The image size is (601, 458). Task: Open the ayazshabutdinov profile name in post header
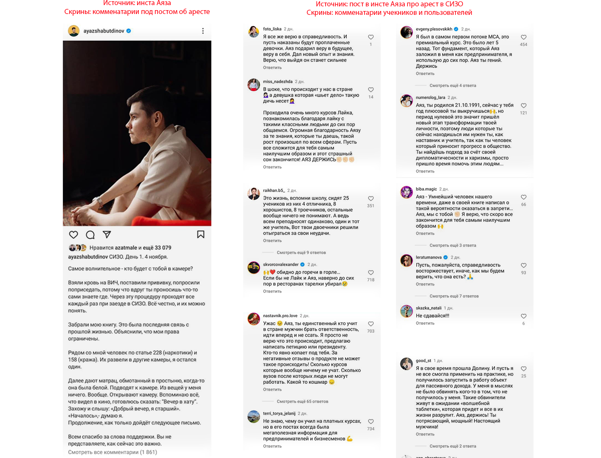click(104, 31)
